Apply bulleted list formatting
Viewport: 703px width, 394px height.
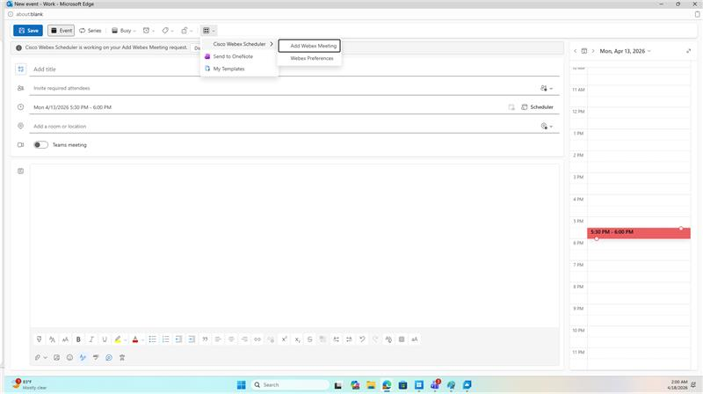coord(152,339)
